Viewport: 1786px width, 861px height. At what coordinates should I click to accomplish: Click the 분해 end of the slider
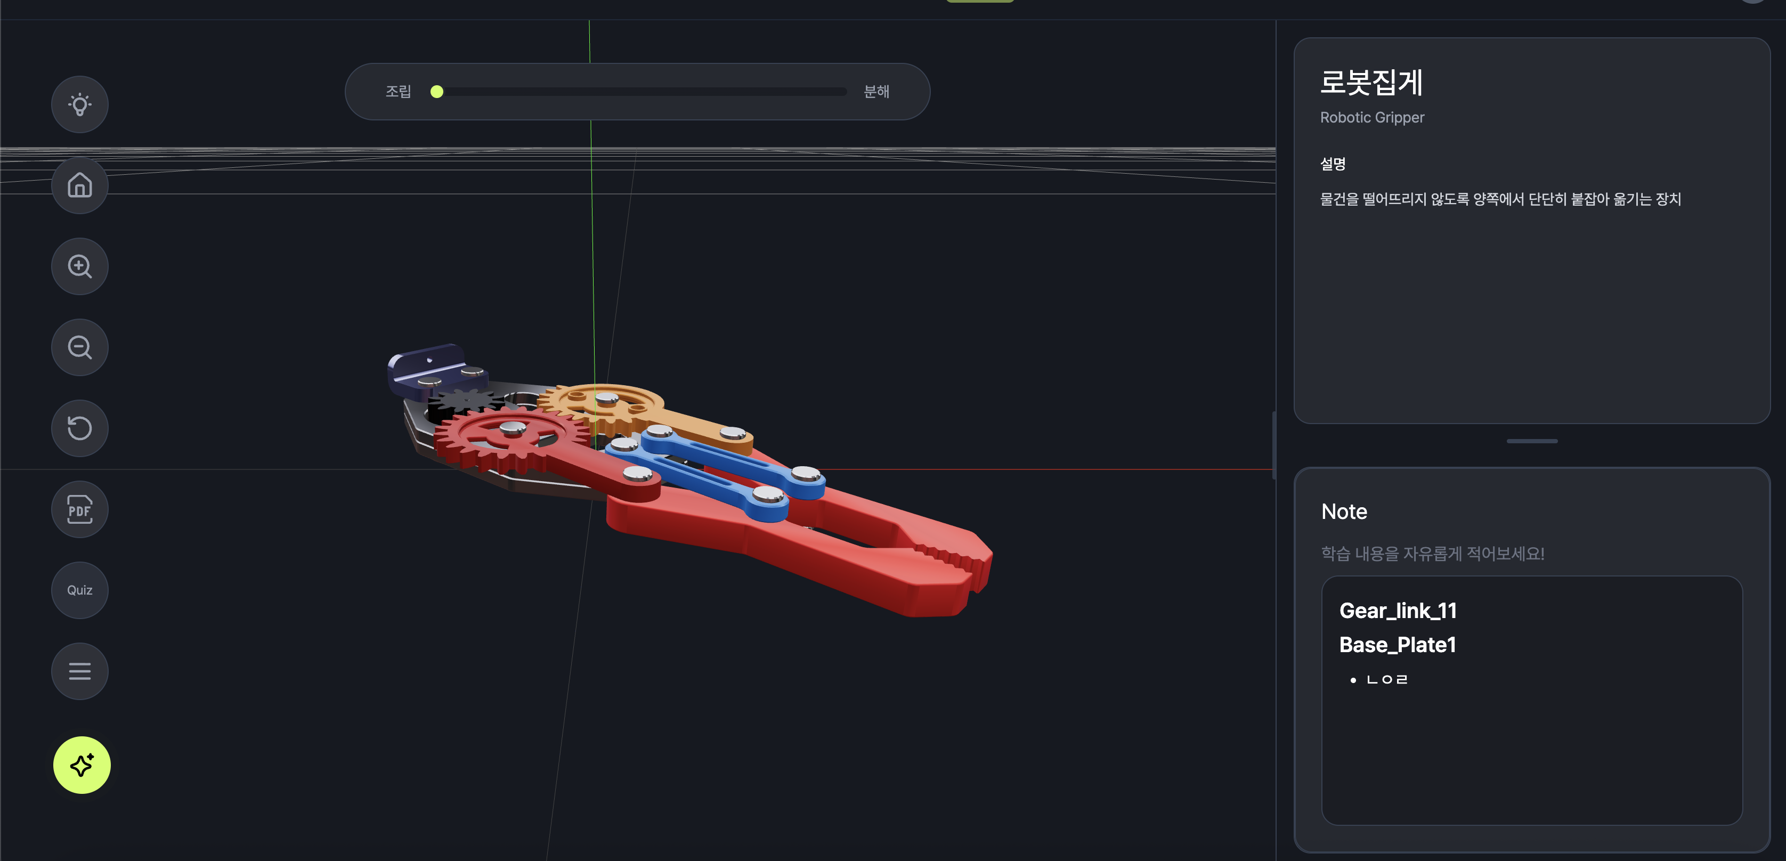pyautogui.click(x=875, y=92)
